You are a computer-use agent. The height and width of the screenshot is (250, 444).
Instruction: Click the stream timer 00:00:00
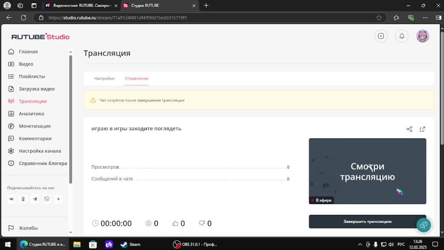coord(116,224)
